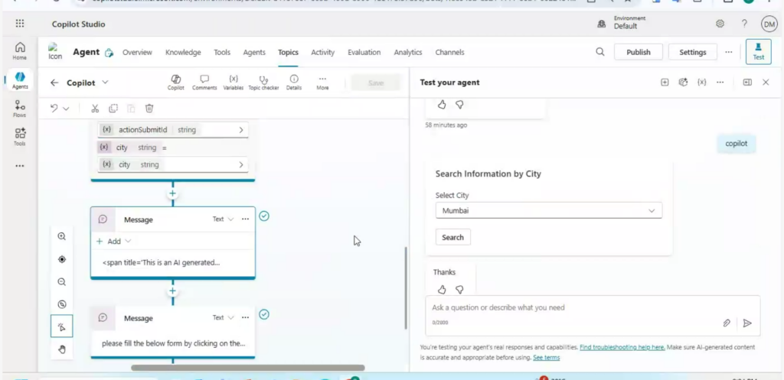Expand the Copilot topic name dropdown
This screenshot has height=380, width=784.
point(105,83)
